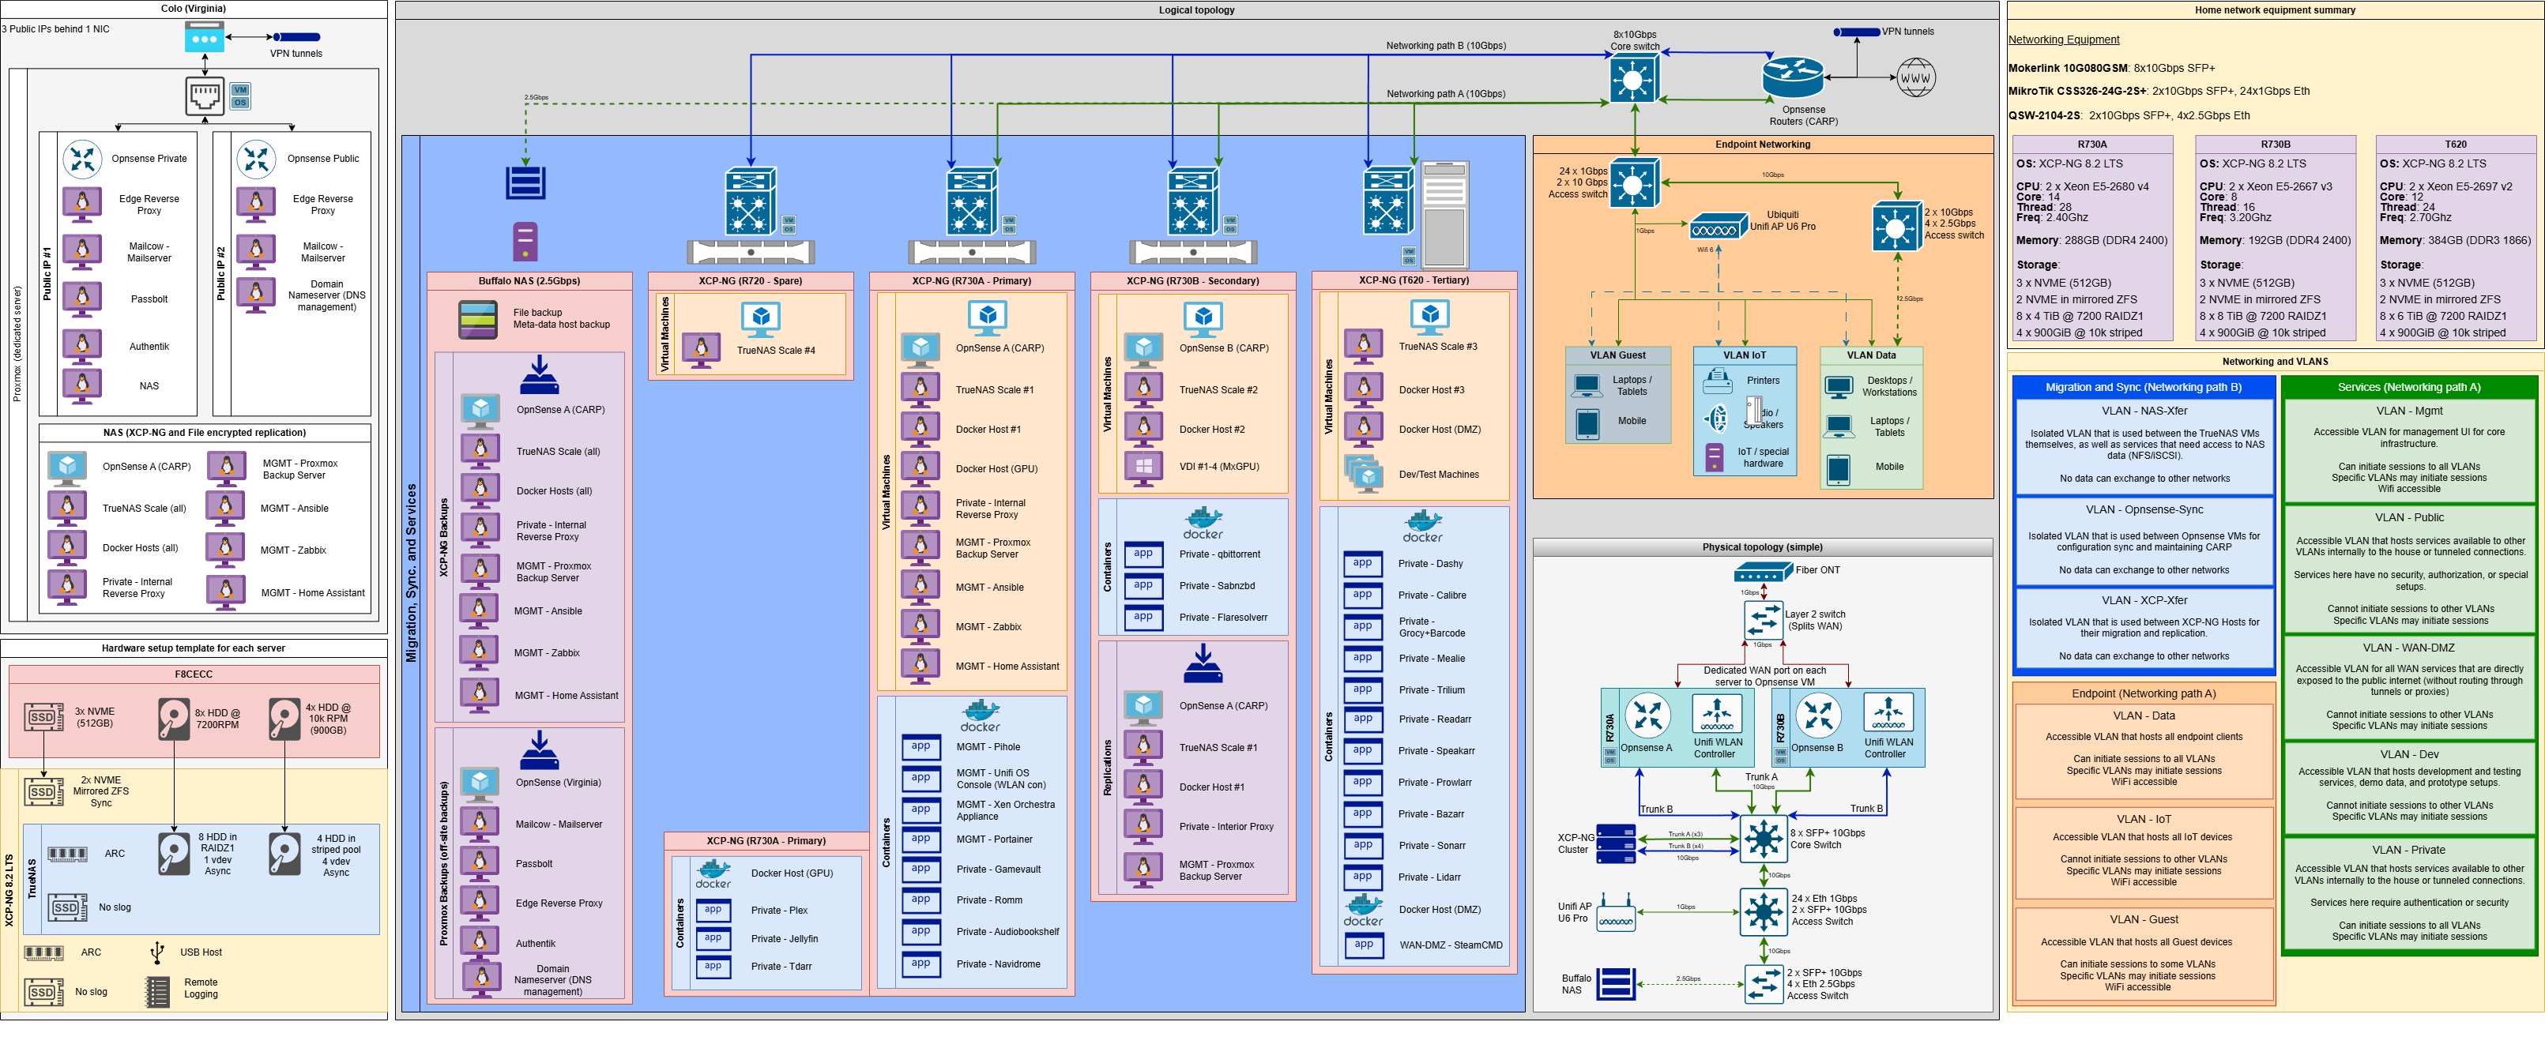Select the 'Buffalo NAS (2.5Gbps)' title
This screenshot has width=2545, height=1063.
click(529, 280)
